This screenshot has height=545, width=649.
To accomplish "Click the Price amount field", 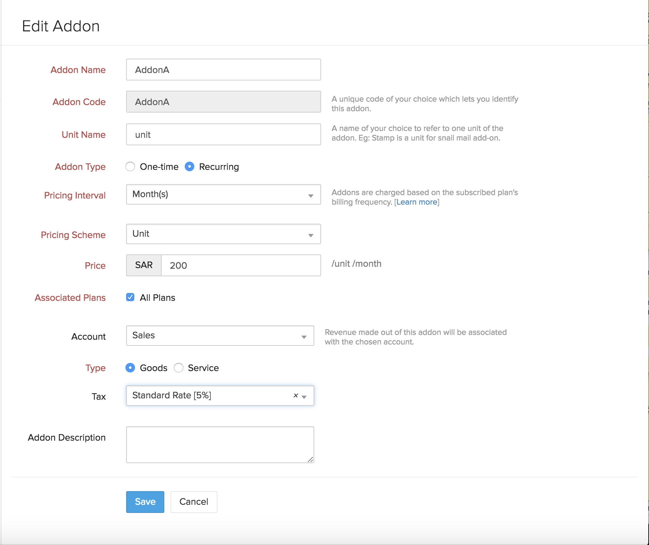I will click(240, 265).
